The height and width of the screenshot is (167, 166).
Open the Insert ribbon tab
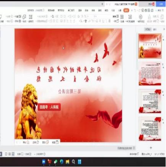pyautogui.click(x=120, y=10)
